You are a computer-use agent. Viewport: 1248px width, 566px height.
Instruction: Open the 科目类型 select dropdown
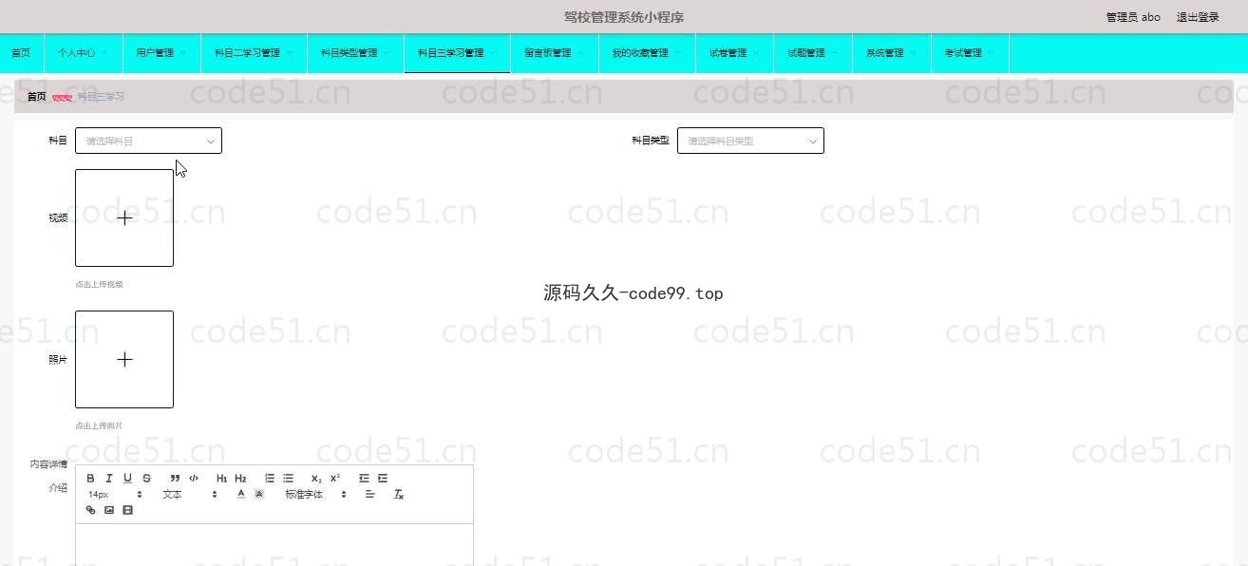[750, 141]
